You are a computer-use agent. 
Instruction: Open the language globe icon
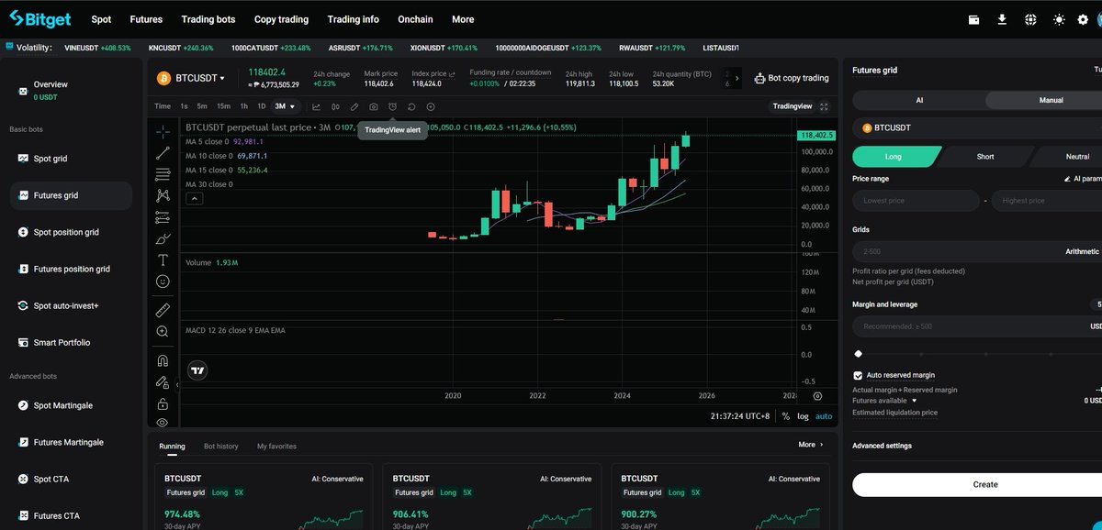click(1030, 18)
